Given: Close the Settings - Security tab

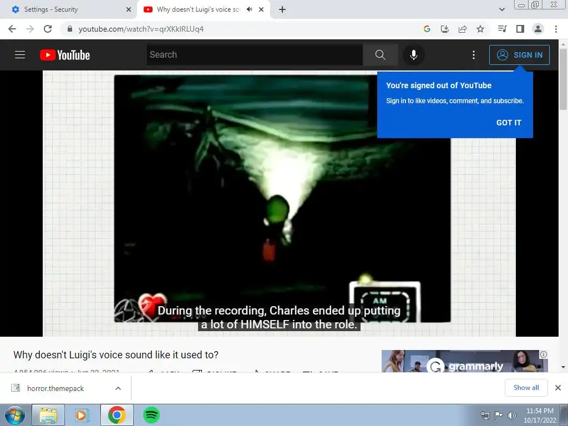Looking at the screenshot, I should click(x=129, y=9).
